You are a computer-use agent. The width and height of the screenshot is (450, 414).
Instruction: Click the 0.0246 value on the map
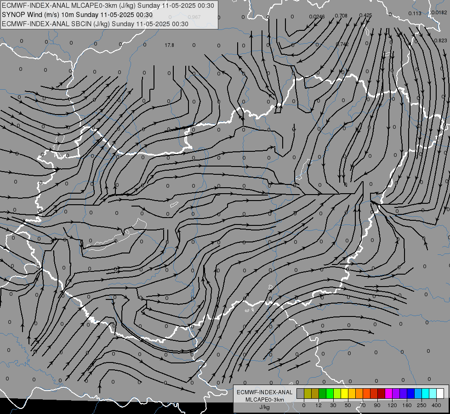click(317, 17)
